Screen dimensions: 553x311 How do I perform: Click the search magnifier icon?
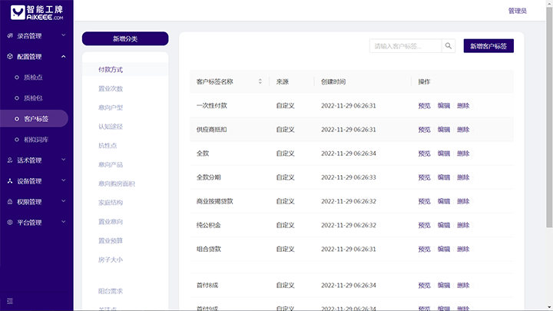coord(449,46)
